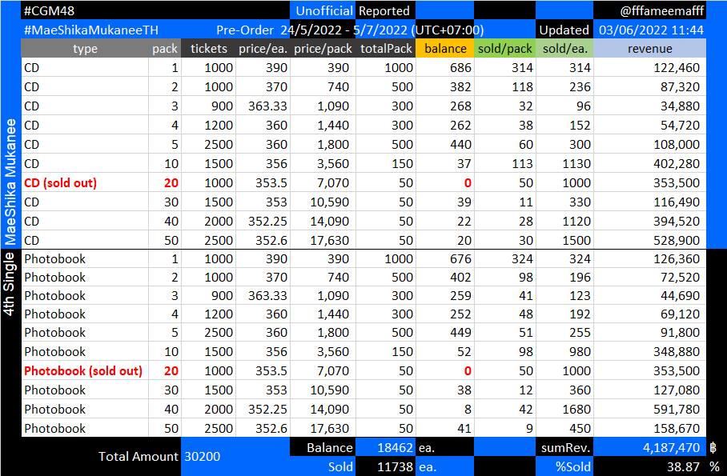Select sold/ea. value 1500 in CD pack 50 row
The width and height of the screenshot is (727, 476).
(564, 240)
